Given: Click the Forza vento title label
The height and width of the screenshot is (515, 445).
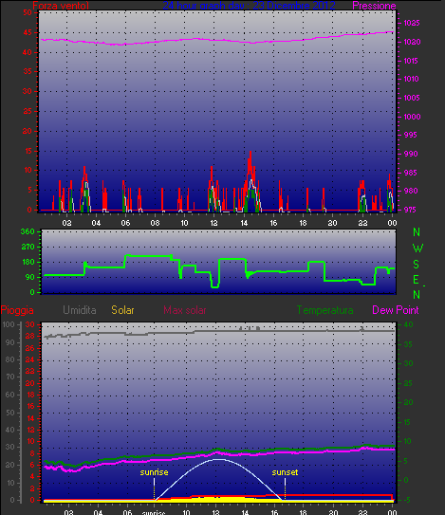Looking at the screenshot, I should (x=61, y=6).
